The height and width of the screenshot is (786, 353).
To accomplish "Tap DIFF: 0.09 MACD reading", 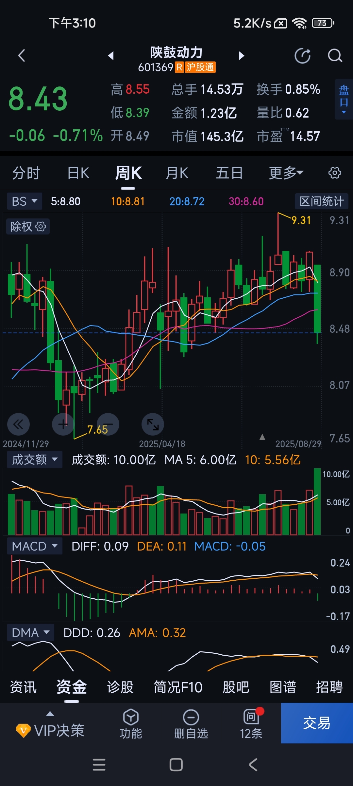I will [x=100, y=546].
